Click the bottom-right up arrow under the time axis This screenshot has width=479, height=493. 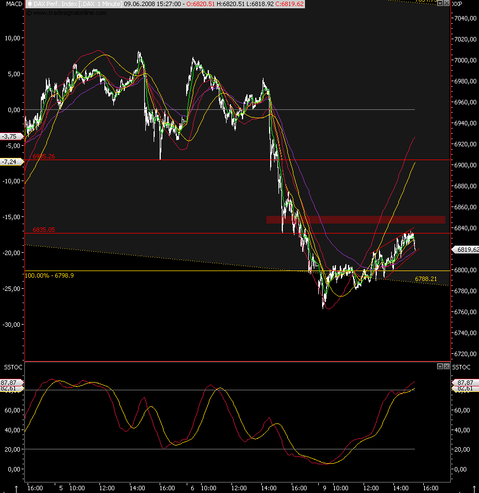tap(474, 489)
